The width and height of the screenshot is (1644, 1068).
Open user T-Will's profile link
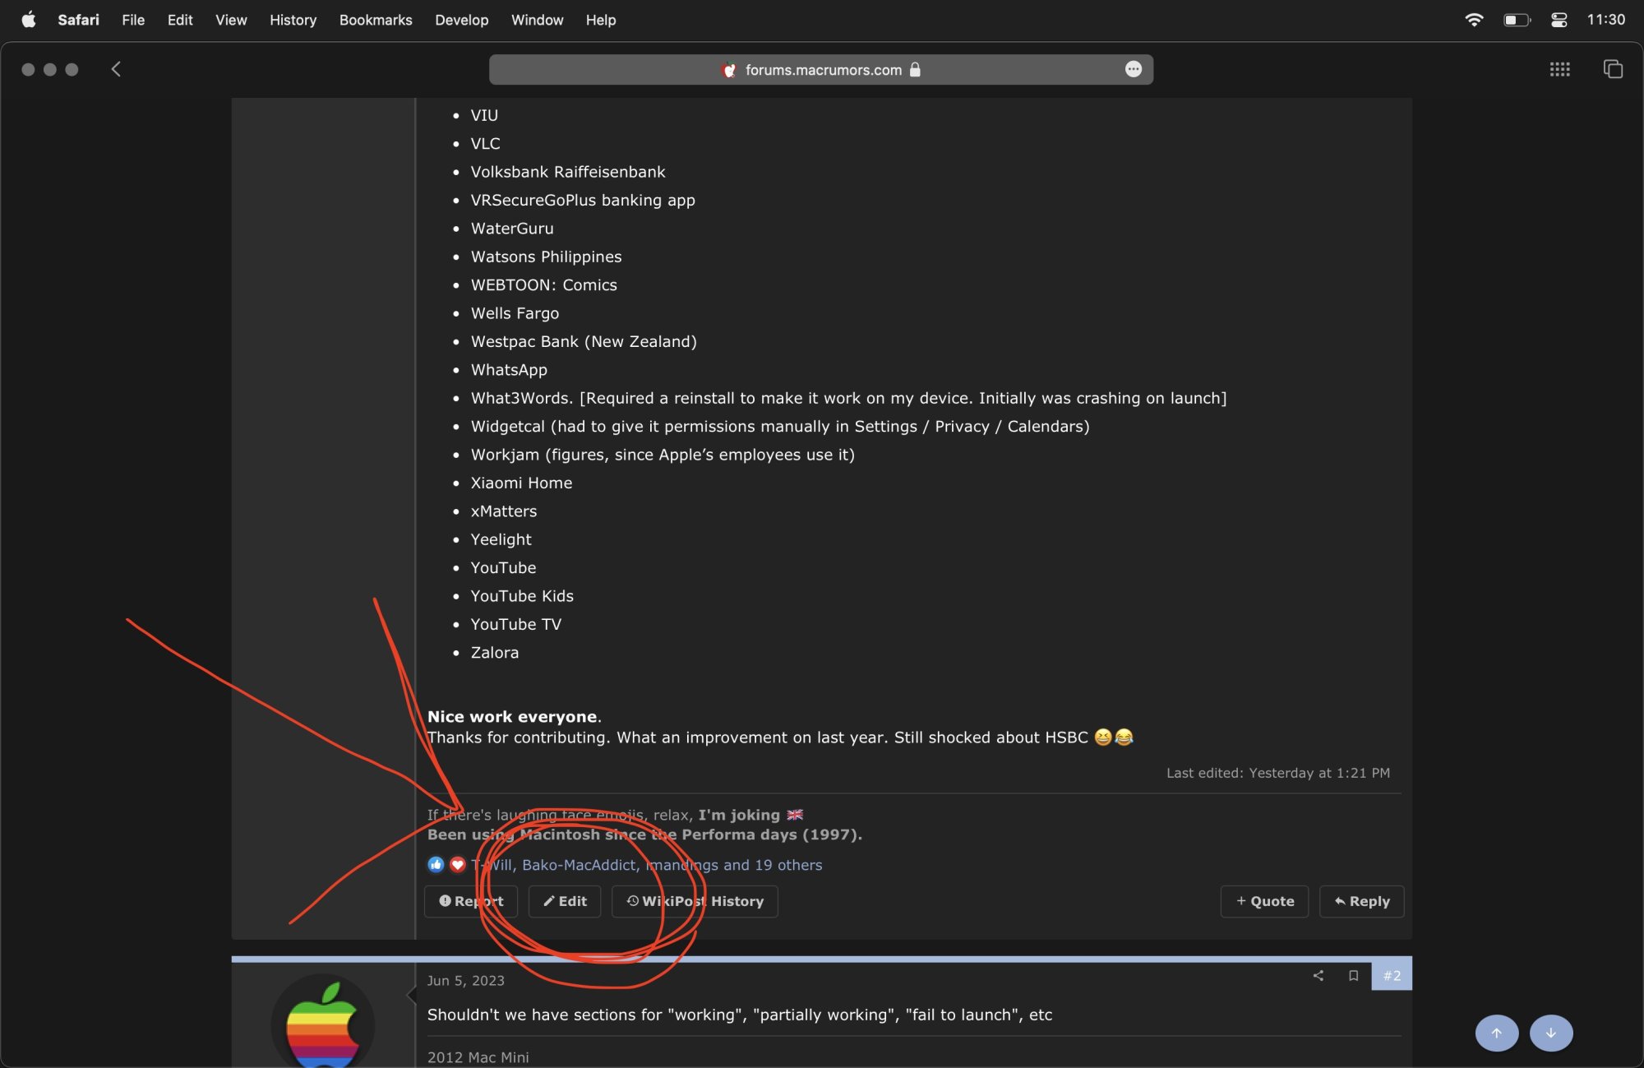[x=492, y=865]
